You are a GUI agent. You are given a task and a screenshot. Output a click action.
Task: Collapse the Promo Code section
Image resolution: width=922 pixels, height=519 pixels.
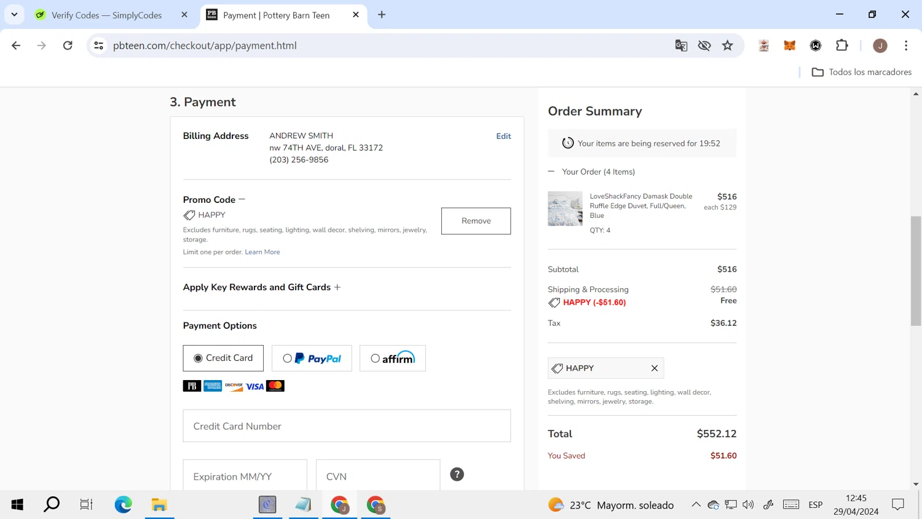coord(242,199)
